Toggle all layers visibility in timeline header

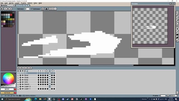(18, 71)
